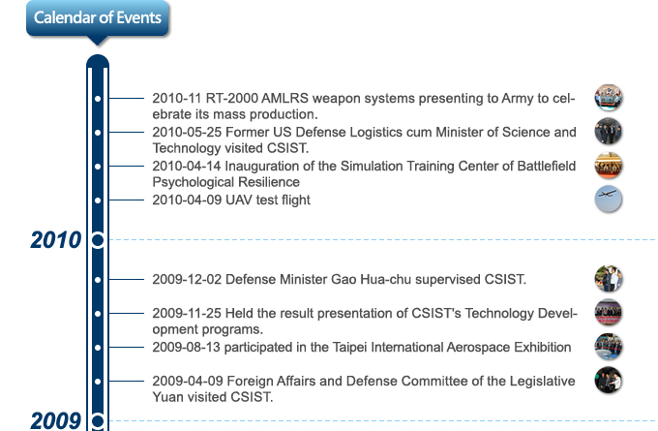Open the Legislative Yuan visit photo thumbnail

pyautogui.click(x=608, y=381)
